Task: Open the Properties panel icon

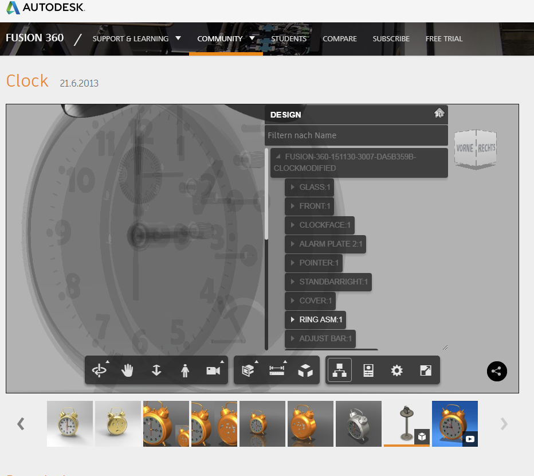Action: coord(368,370)
